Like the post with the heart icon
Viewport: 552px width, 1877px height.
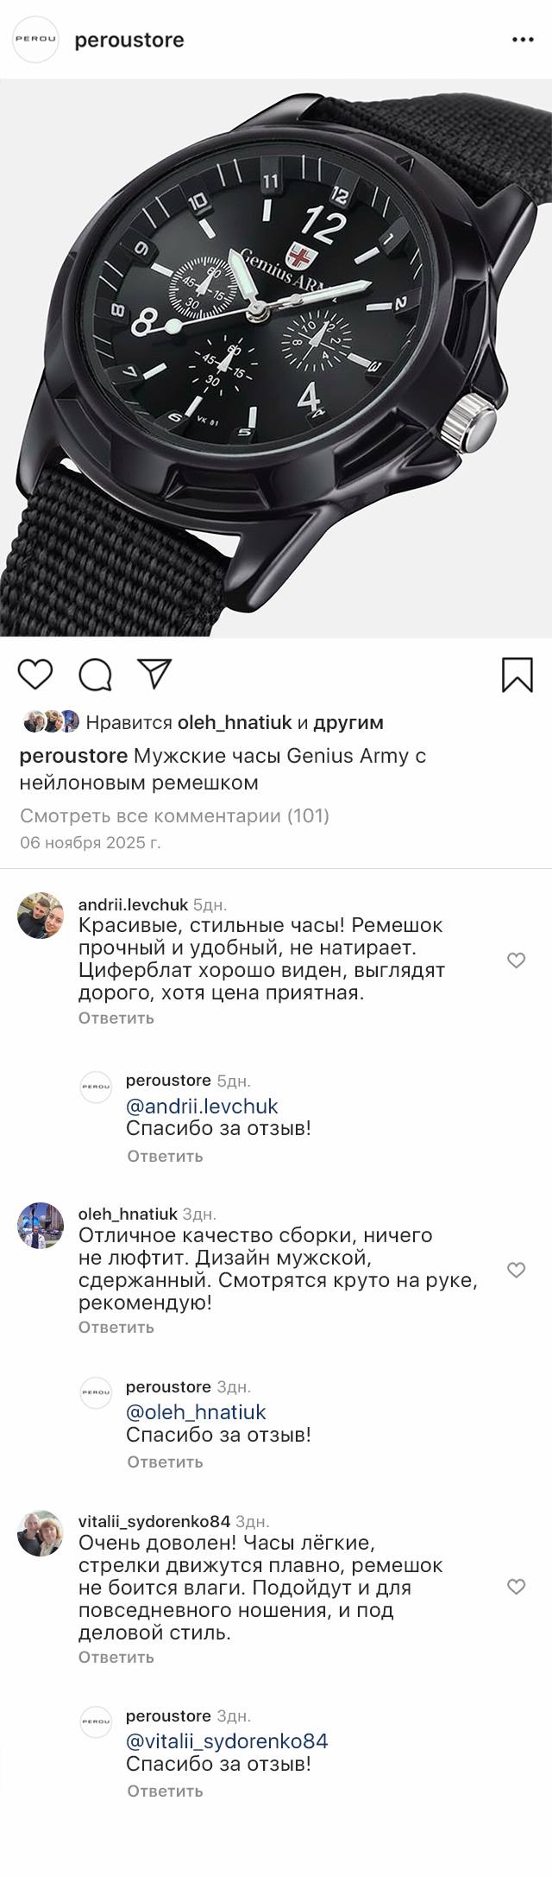click(35, 675)
